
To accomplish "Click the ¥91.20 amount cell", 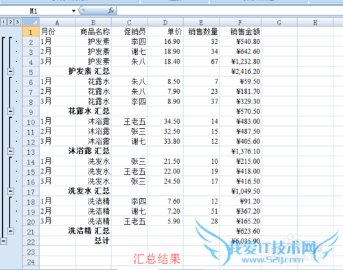I will (240, 201).
